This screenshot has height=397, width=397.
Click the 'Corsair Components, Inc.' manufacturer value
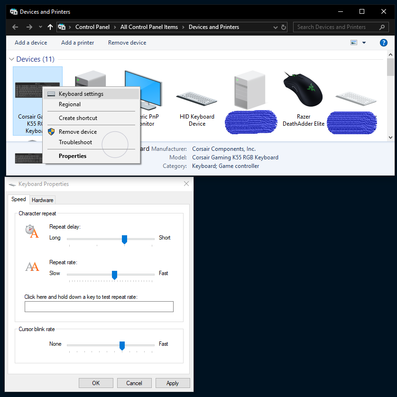[224, 149]
